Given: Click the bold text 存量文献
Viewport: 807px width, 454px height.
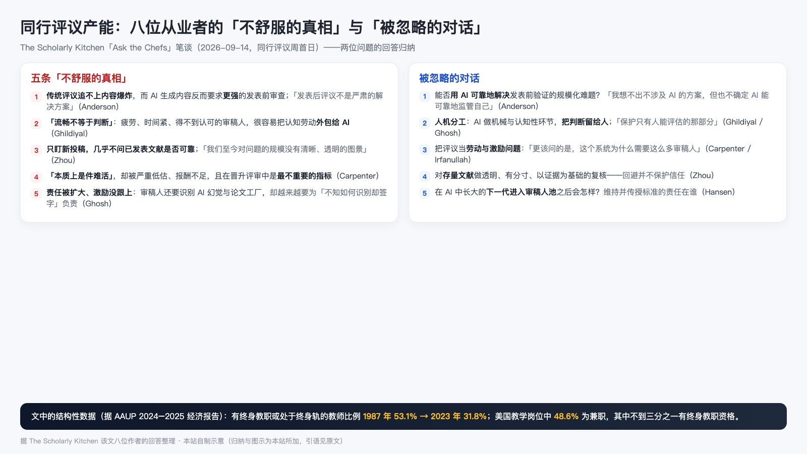Looking at the screenshot, I should [458, 175].
